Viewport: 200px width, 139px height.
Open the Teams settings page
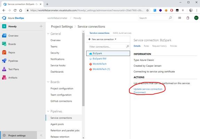(x=54, y=47)
